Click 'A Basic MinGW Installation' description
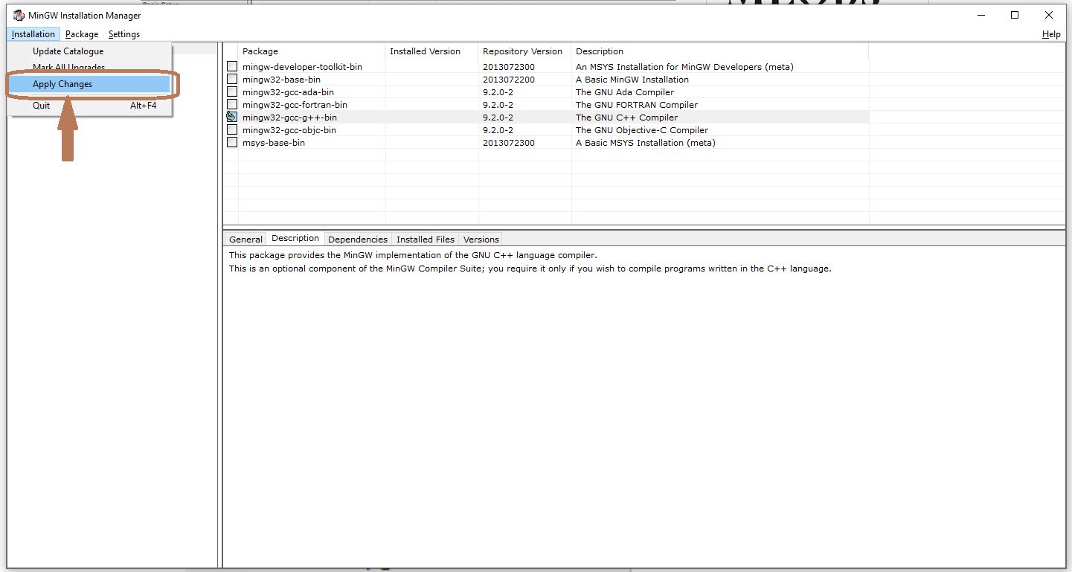 pos(632,80)
